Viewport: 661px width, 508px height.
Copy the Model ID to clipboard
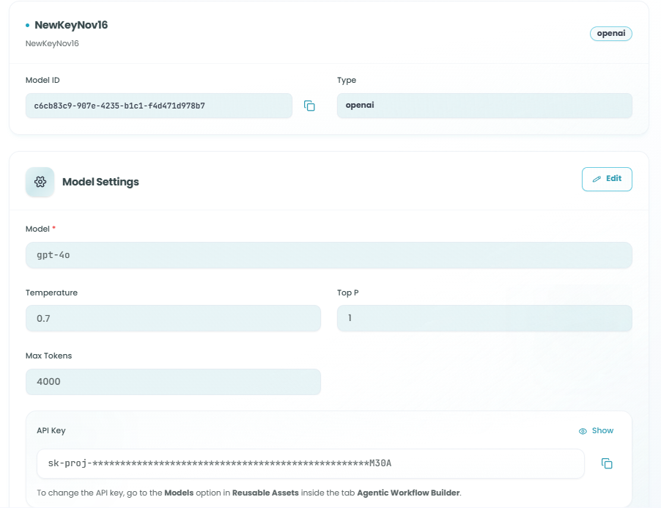click(309, 106)
